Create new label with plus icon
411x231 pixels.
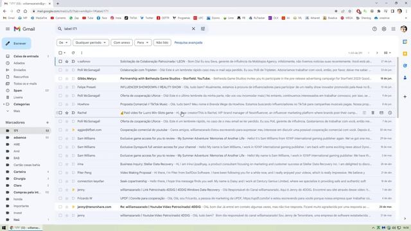(48, 123)
